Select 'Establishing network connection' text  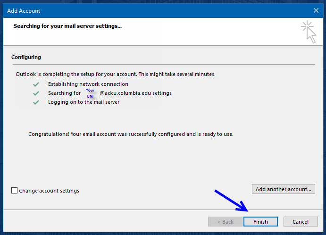point(88,84)
